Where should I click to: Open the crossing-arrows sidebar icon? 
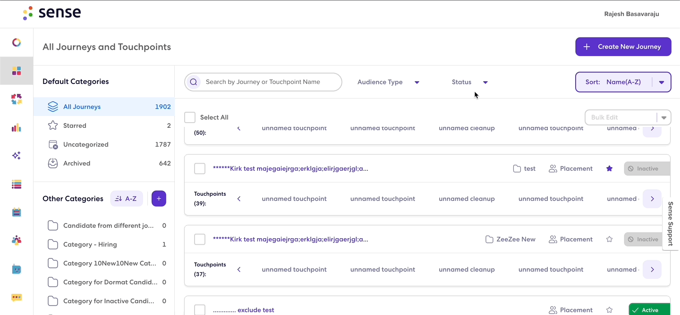(17, 99)
